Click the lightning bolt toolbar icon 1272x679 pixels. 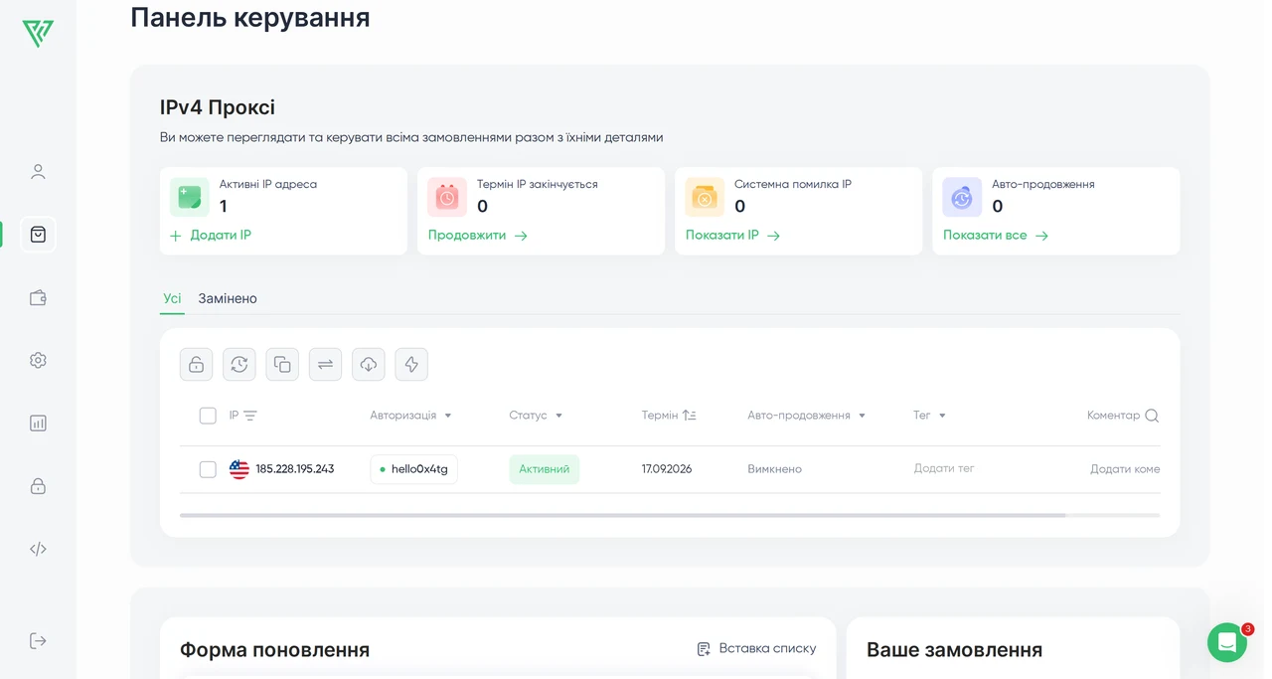(x=411, y=364)
